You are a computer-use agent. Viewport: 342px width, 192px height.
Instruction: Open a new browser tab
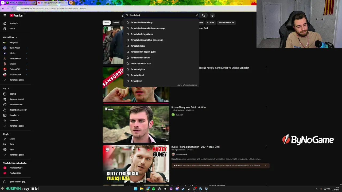pyautogui.click(x=71, y=3)
